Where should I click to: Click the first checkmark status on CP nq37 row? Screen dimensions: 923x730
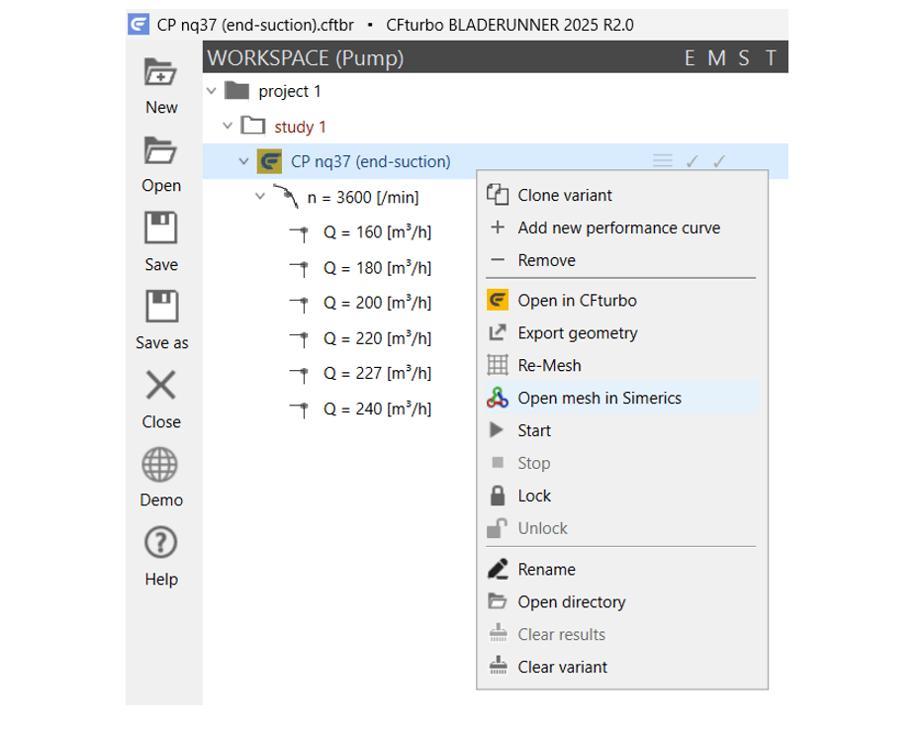pos(692,160)
